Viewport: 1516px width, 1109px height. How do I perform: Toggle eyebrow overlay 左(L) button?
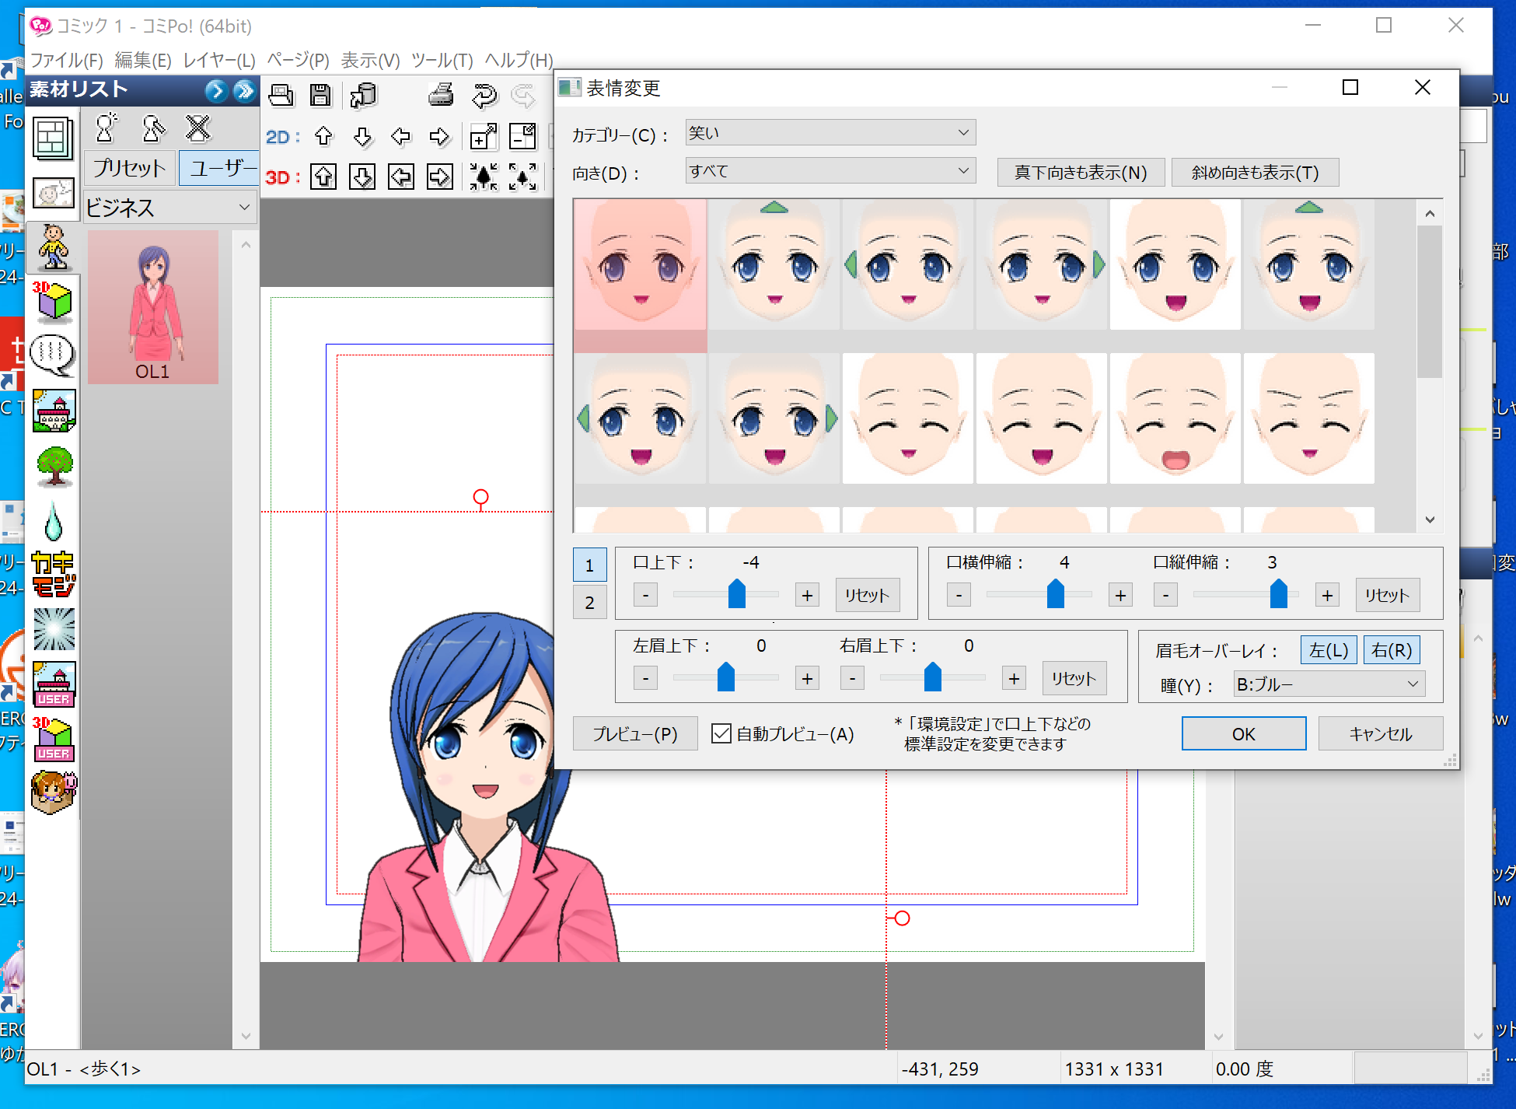click(x=1328, y=650)
